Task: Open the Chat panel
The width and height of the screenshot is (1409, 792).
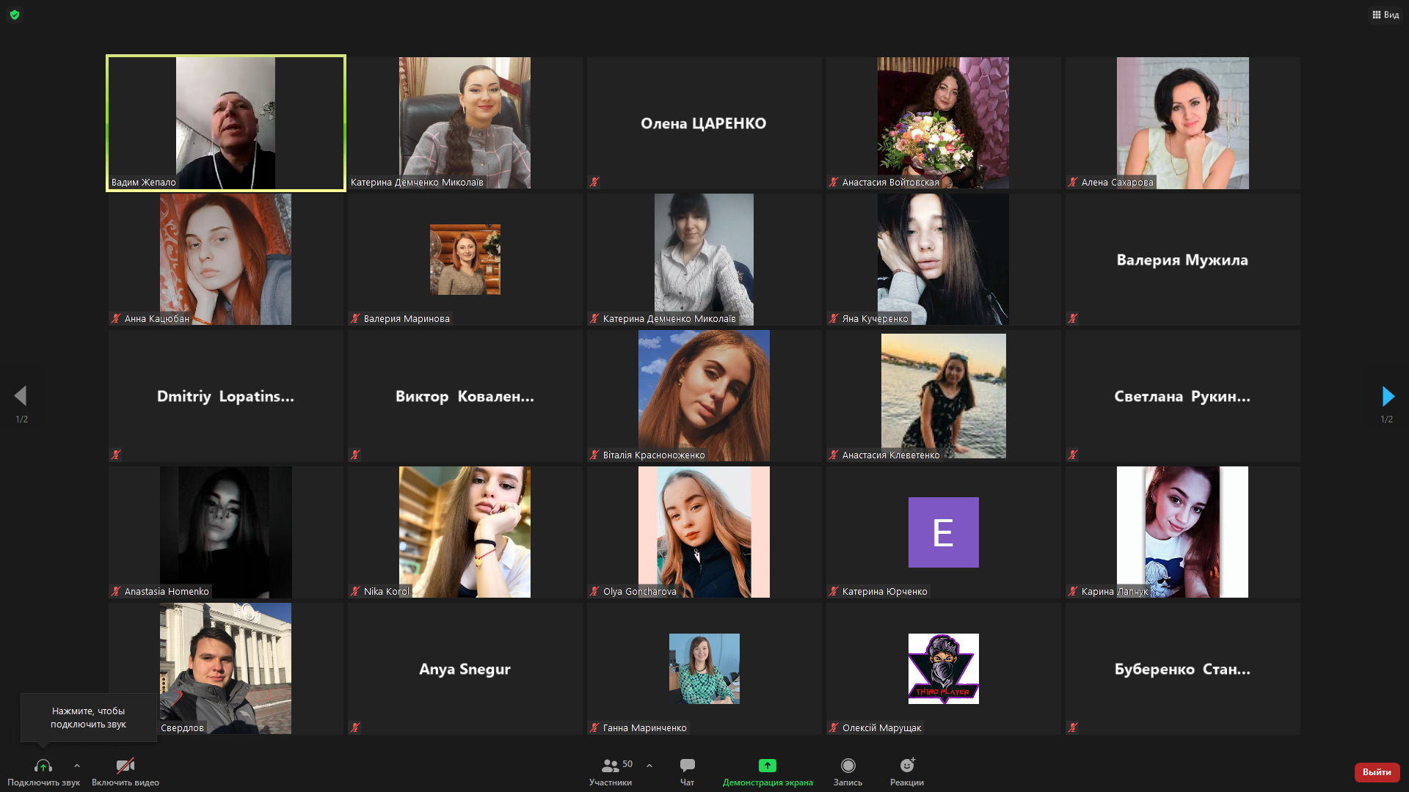Action: 687,766
